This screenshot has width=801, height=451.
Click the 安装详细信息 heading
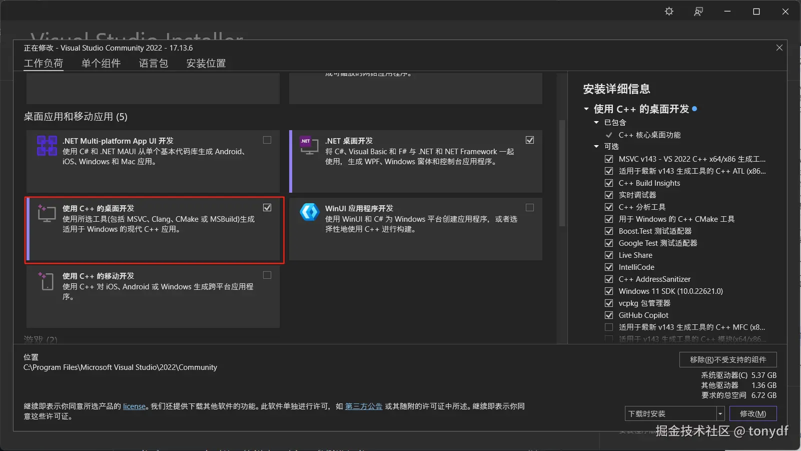616,89
